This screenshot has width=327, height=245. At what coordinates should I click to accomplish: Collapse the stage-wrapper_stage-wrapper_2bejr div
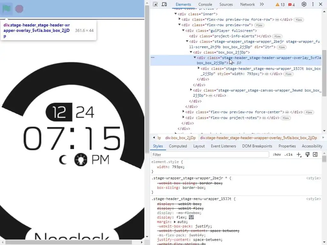coord(187,41)
